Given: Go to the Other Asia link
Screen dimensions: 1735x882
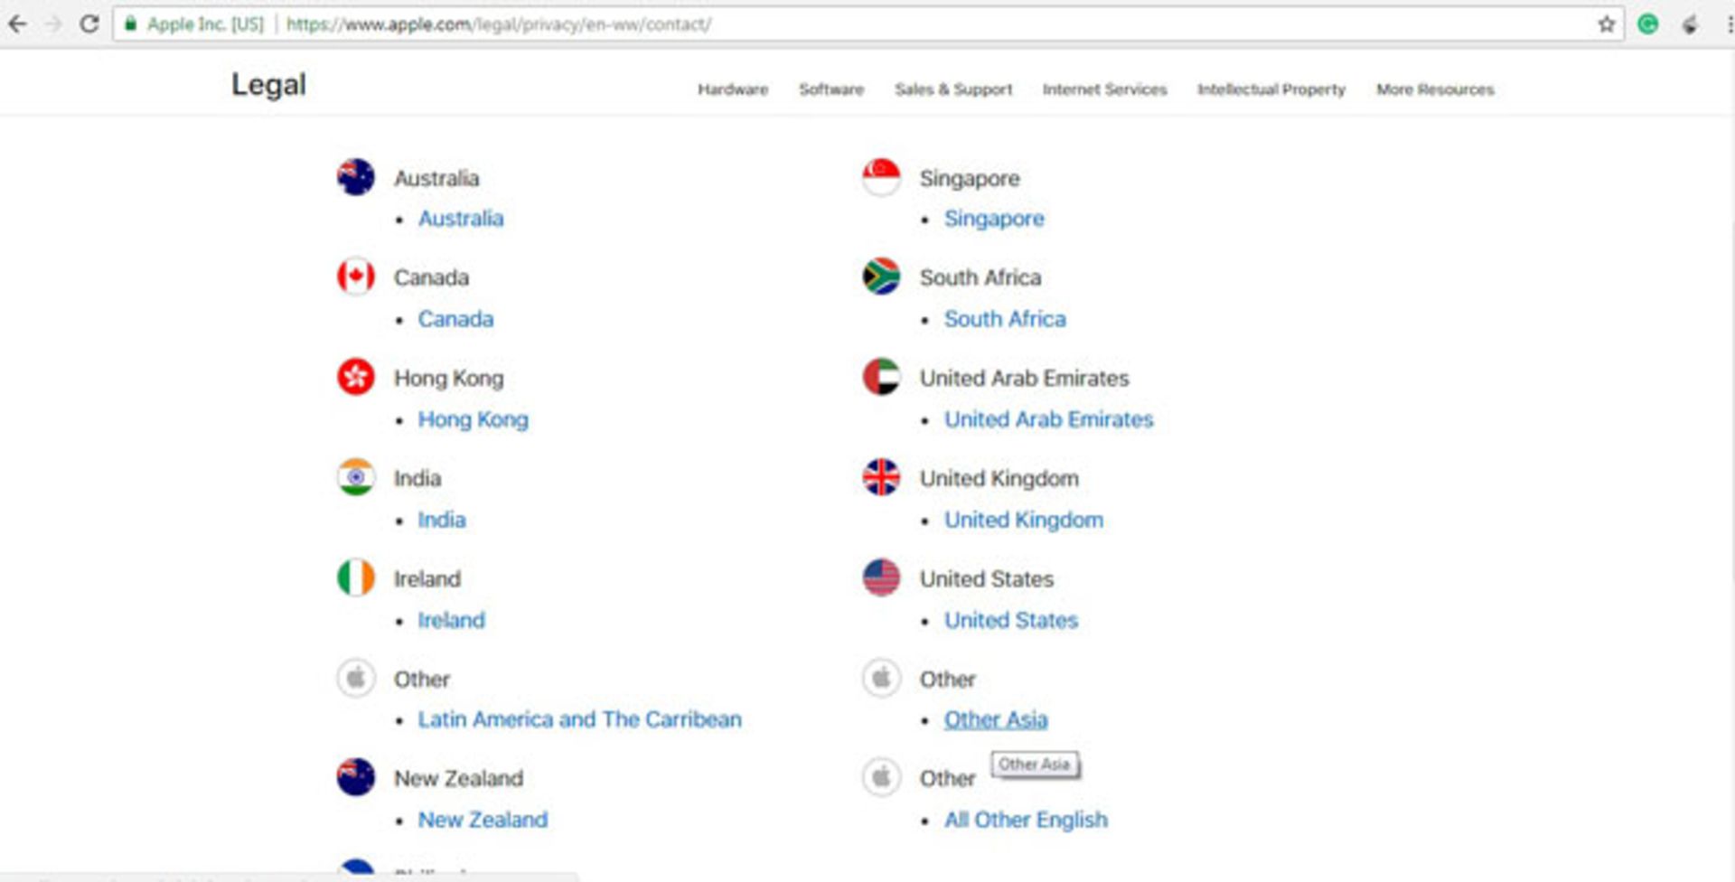Looking at the screenshot, I should pyautogui.click(x=996, y=719).
